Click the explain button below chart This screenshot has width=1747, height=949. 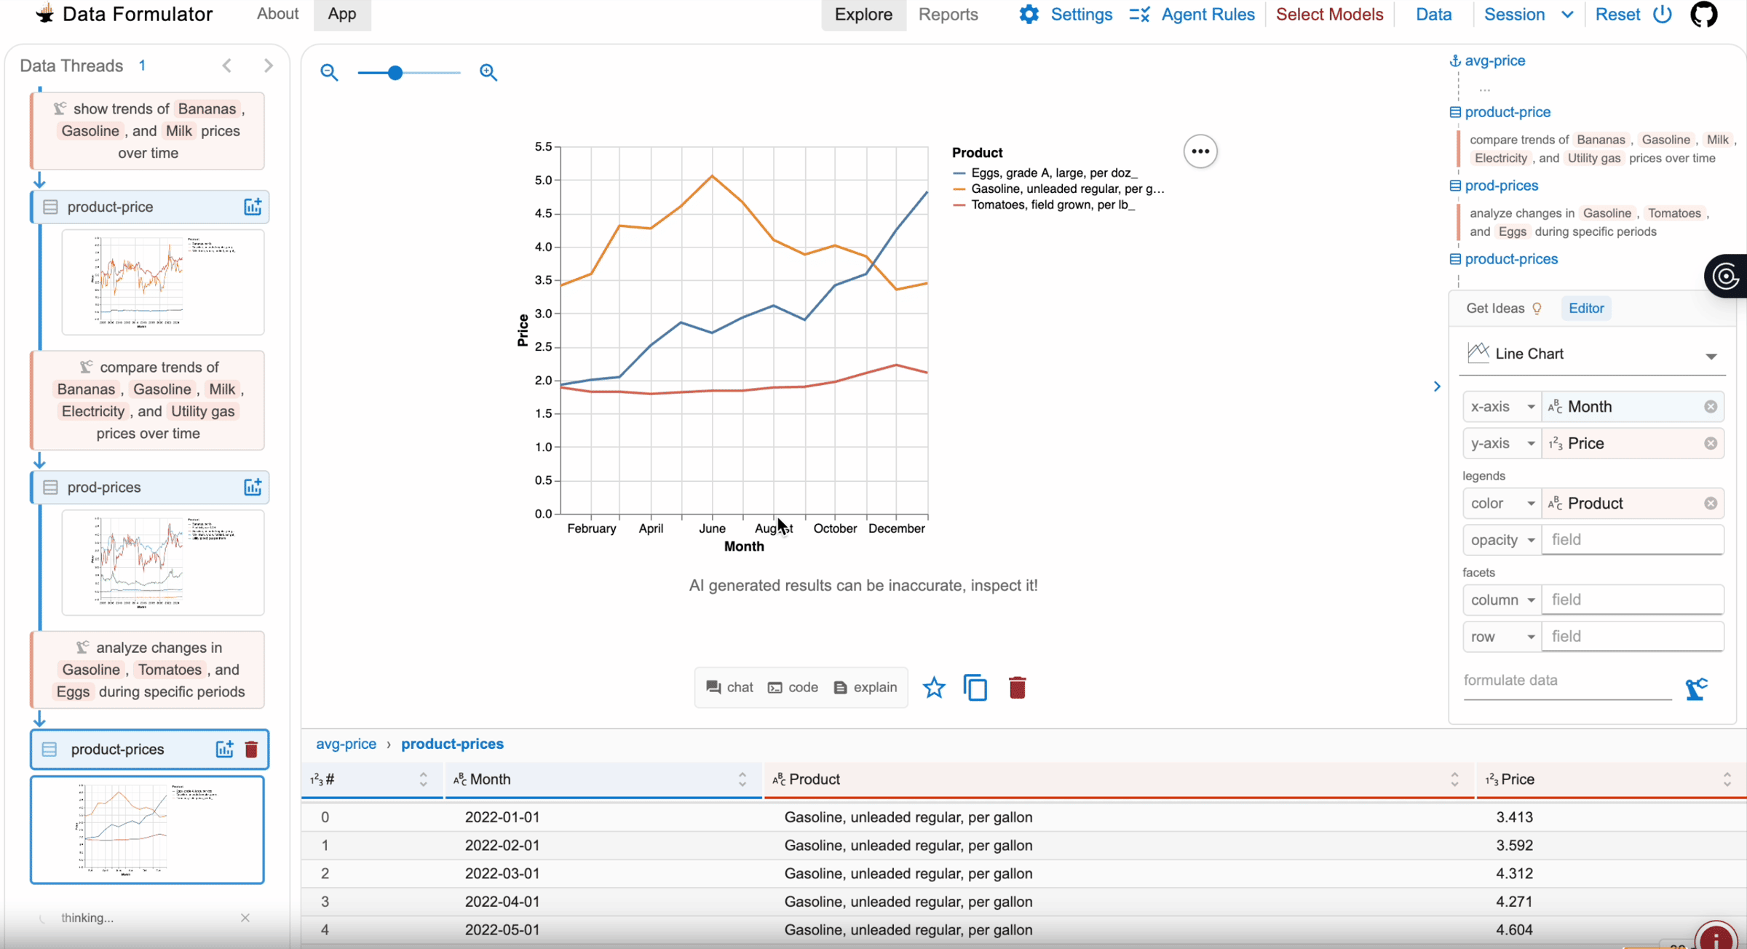pos(865,687)
